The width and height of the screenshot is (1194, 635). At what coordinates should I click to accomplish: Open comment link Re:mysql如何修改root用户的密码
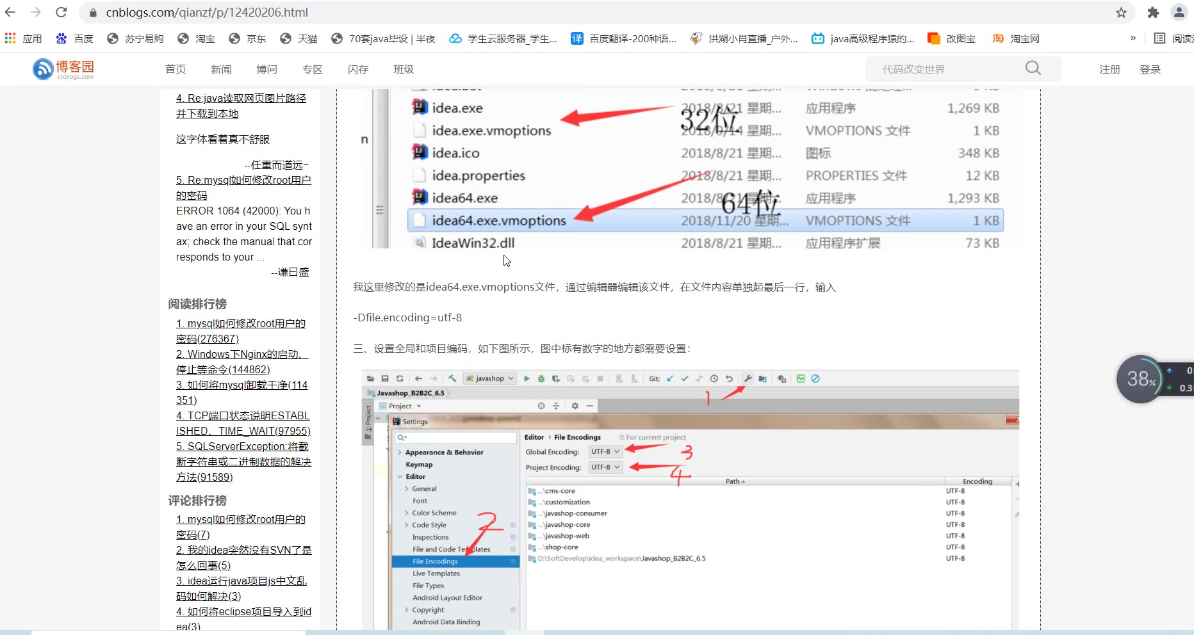[x=243, y=188]
